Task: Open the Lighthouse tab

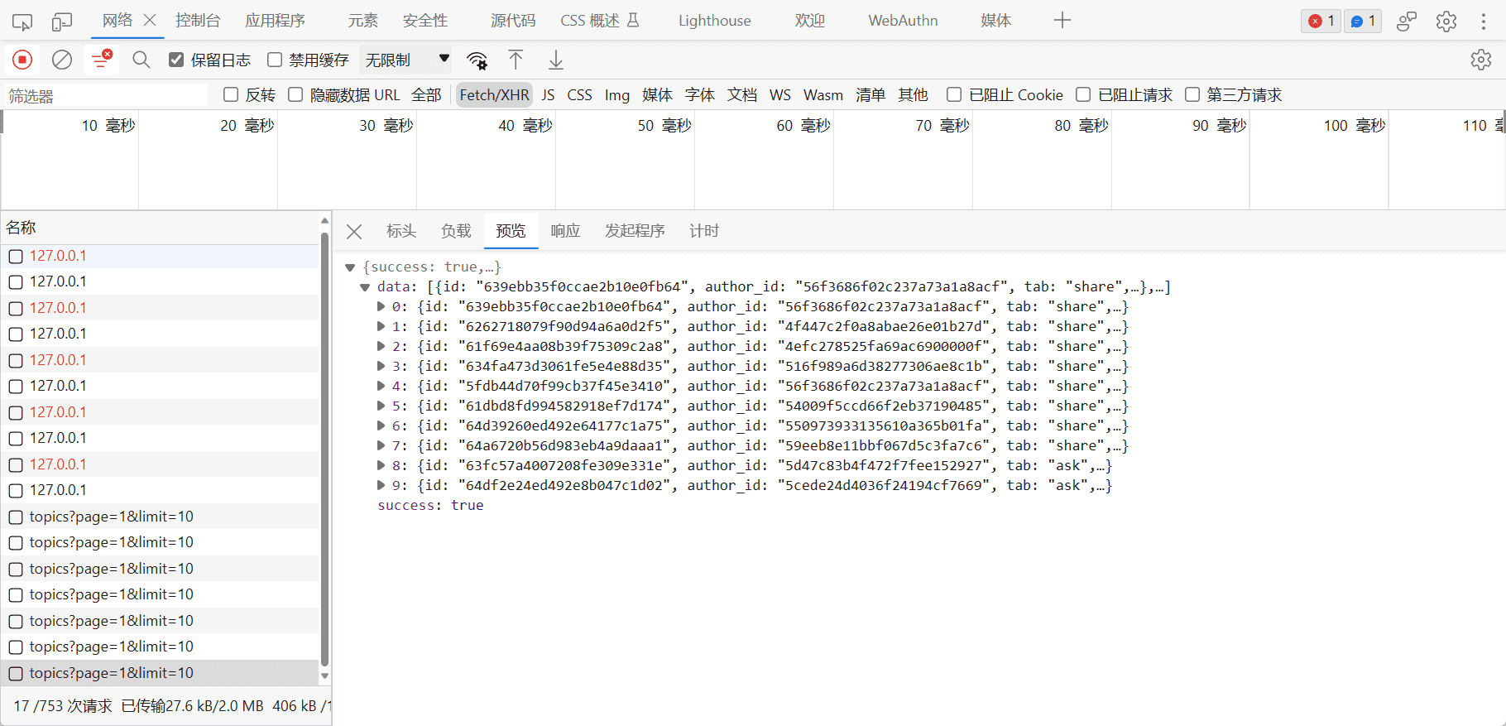Action: [x=715, y=21]
